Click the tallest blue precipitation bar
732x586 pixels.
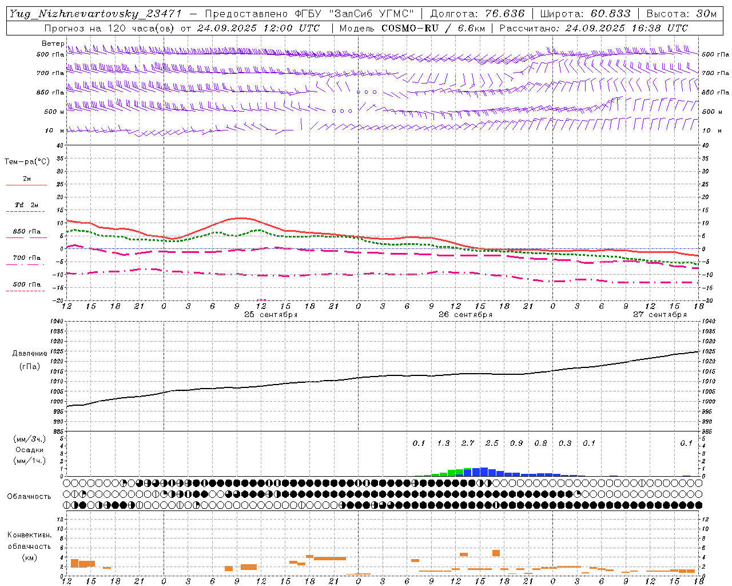[x=484, y=472]
